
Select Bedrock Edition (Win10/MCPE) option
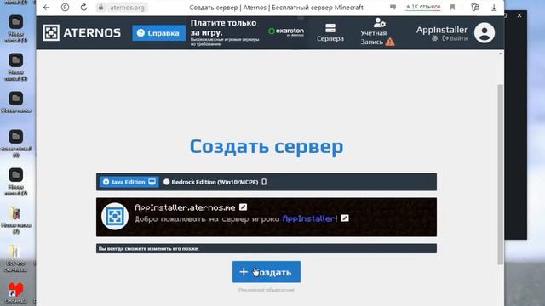tap(215, 182)
